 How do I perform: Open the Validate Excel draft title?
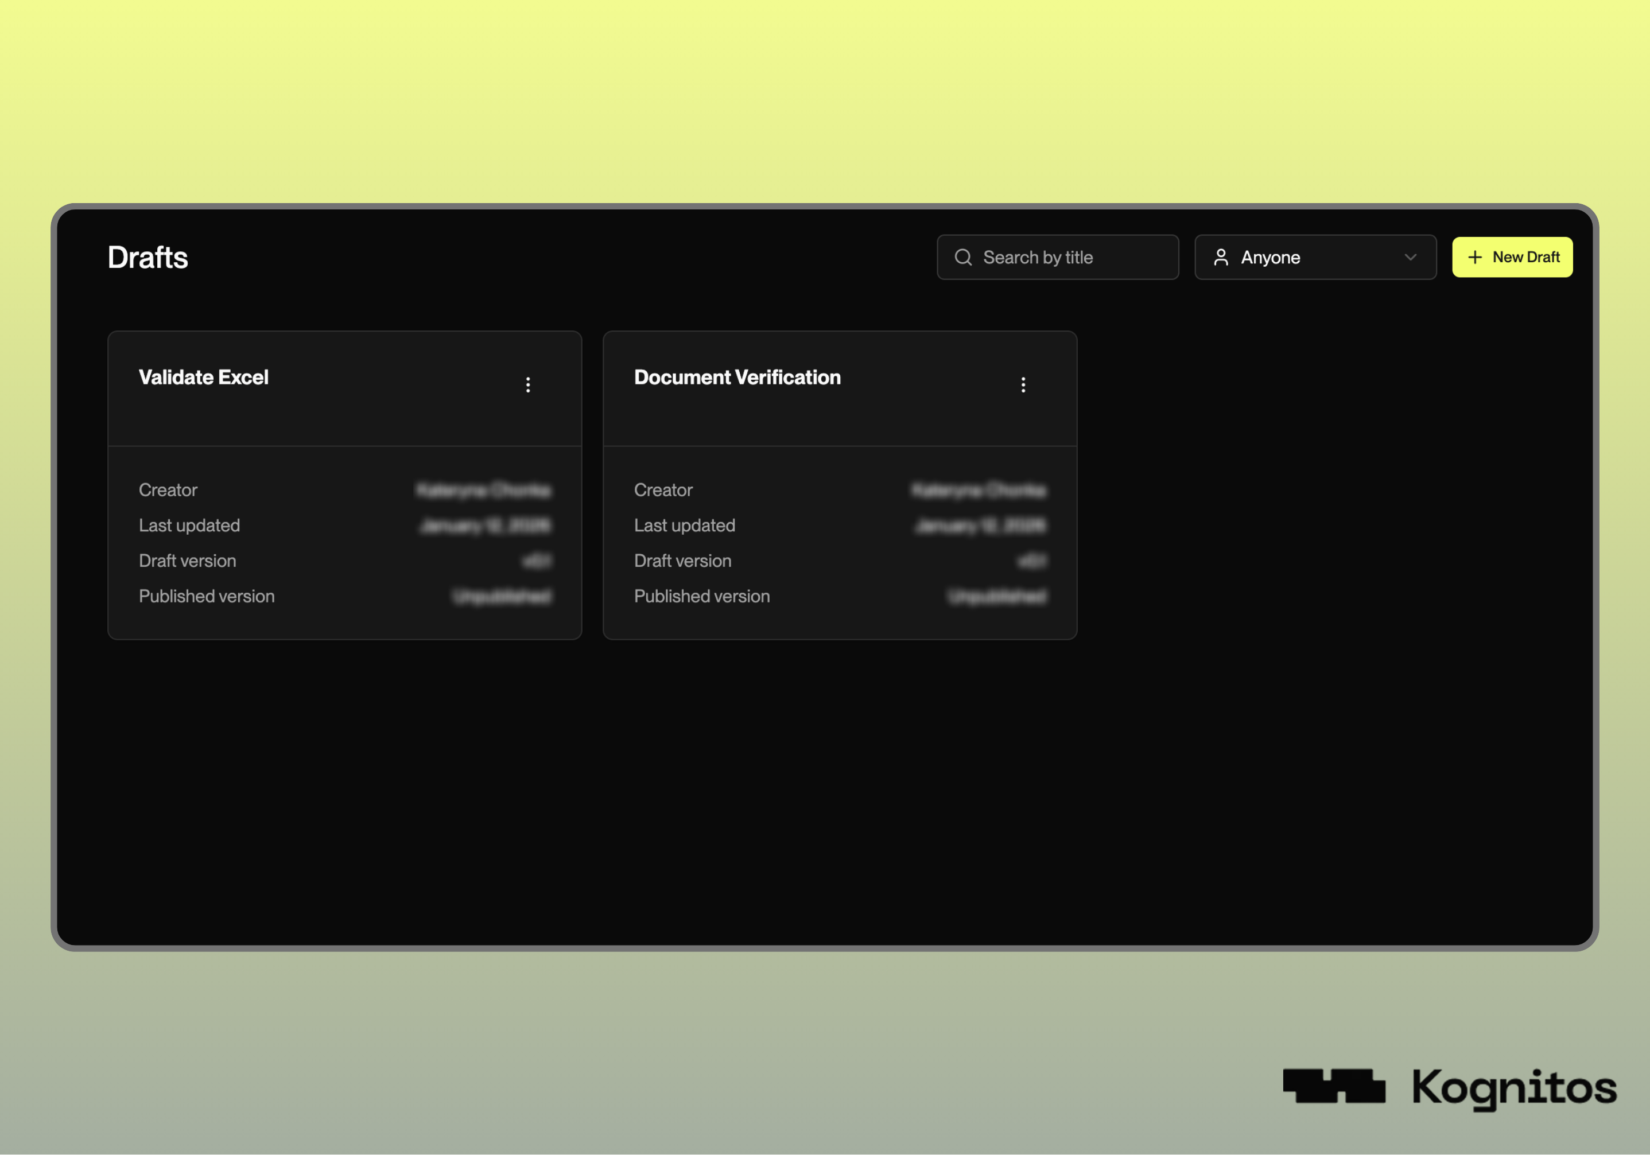[203, 378]
